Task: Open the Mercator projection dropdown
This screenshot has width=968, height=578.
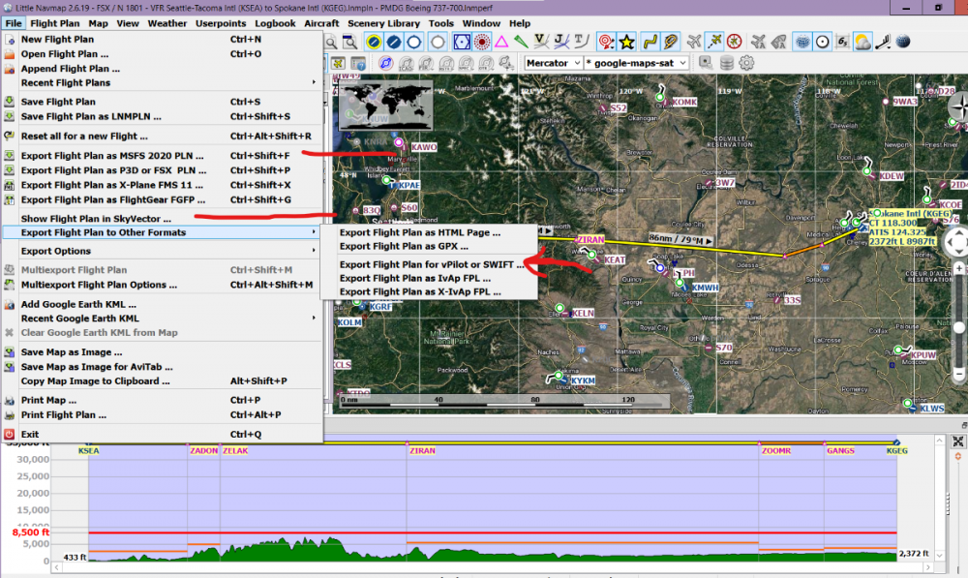Action: [553, 63]
